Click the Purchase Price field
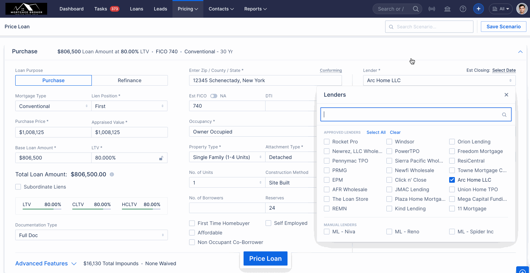Viewport: 530px width, 273px height. coord(53,132)
